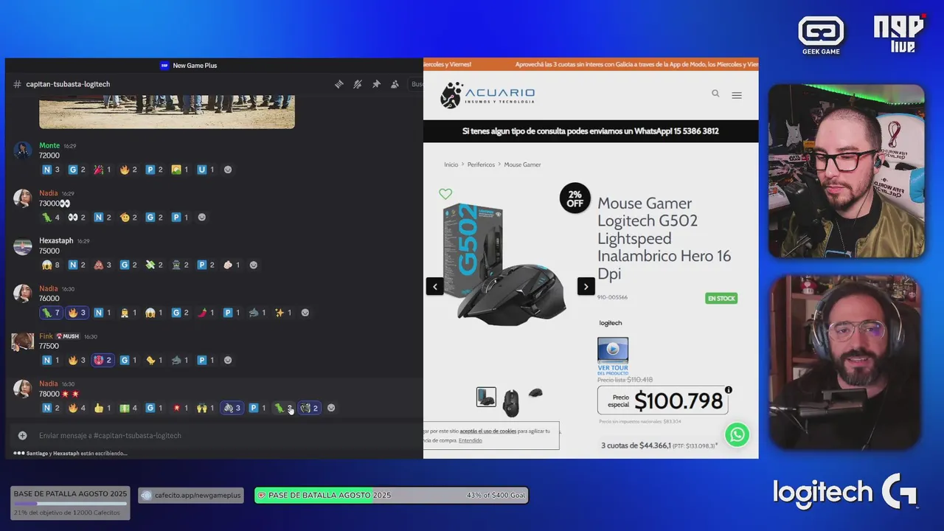Open attachment plus button in message bar

tap(22, 436)
